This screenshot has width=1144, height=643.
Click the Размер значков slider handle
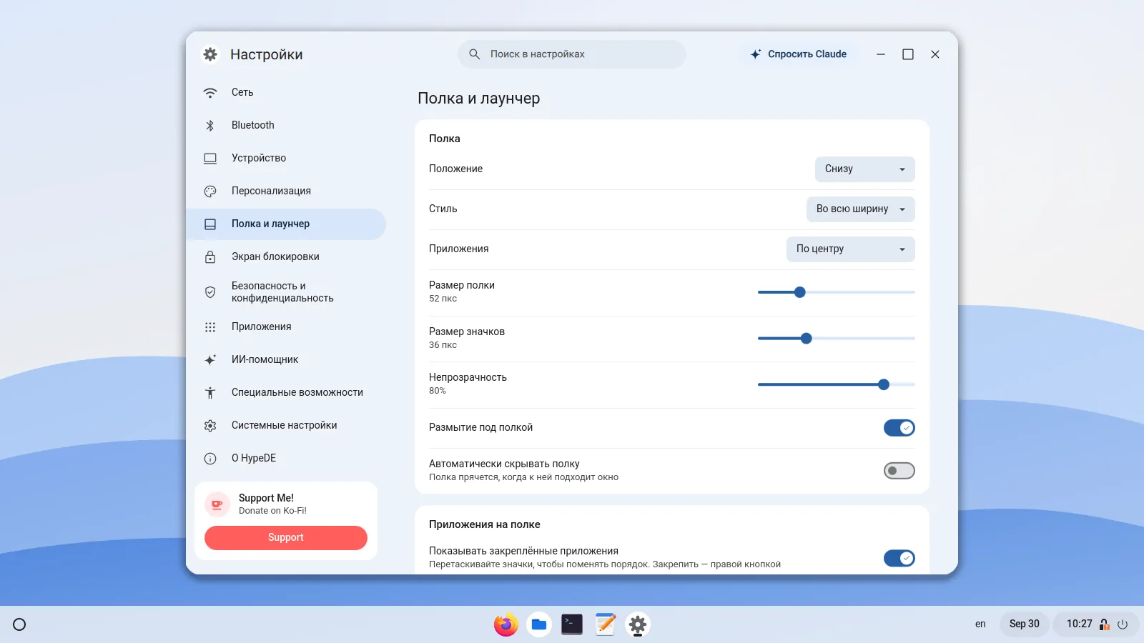(x=807, y=339)
